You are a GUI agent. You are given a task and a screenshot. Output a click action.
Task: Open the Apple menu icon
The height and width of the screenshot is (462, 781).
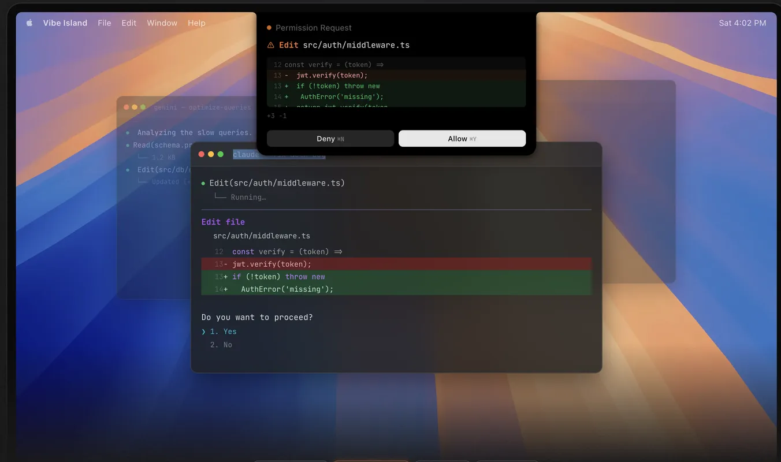click(29, 23)
